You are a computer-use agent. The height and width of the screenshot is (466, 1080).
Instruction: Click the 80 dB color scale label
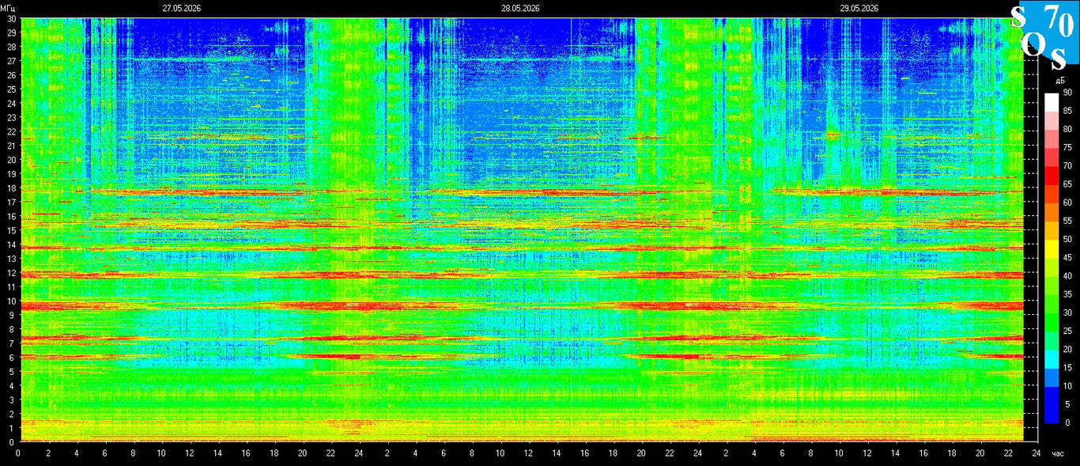click(1067, 129)
